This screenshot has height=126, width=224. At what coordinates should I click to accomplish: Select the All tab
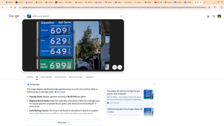coord(37,77)
